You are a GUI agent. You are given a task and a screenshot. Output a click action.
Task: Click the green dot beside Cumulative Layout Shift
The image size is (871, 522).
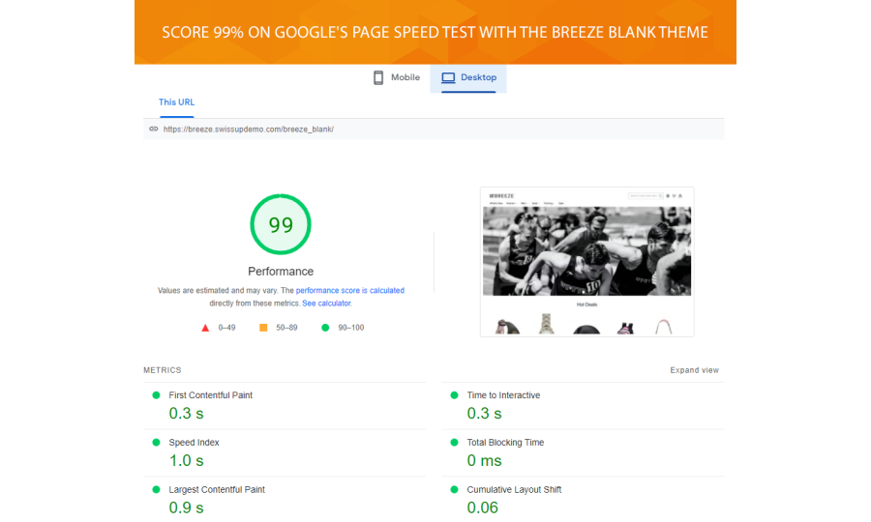[x=455, y=489]
